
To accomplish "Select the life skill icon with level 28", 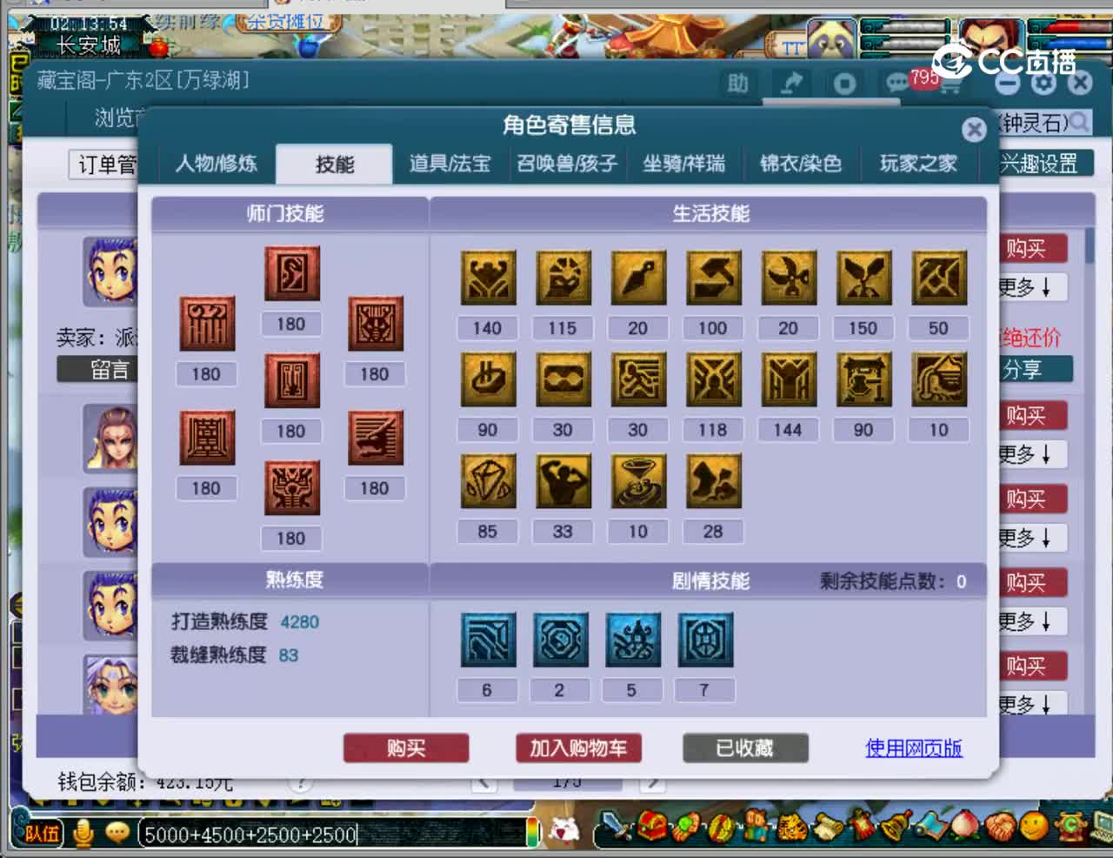I will click(713, 480).
